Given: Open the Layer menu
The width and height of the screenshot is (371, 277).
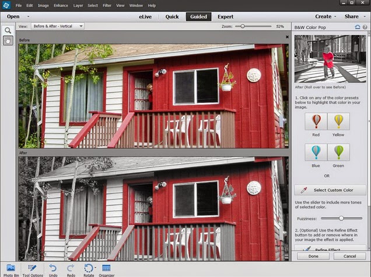Looking at the screenshot, I should tap(78, 5).
